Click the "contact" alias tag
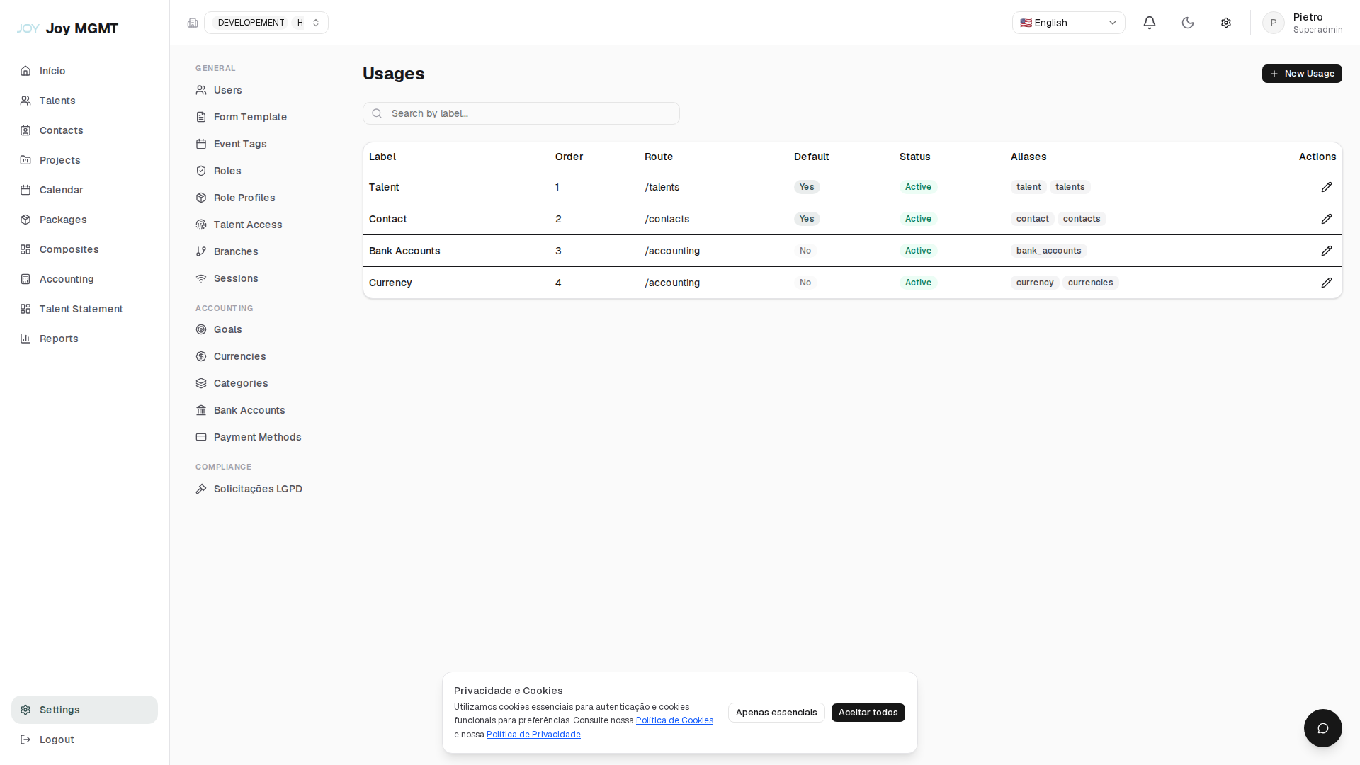Image resolution: width=1360 pixels, height=765 pixels. pos(1032,219)
